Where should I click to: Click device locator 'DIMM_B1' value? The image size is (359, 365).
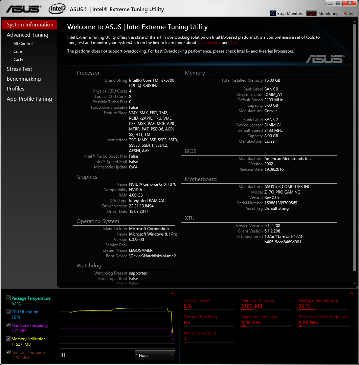pos(273,125)
